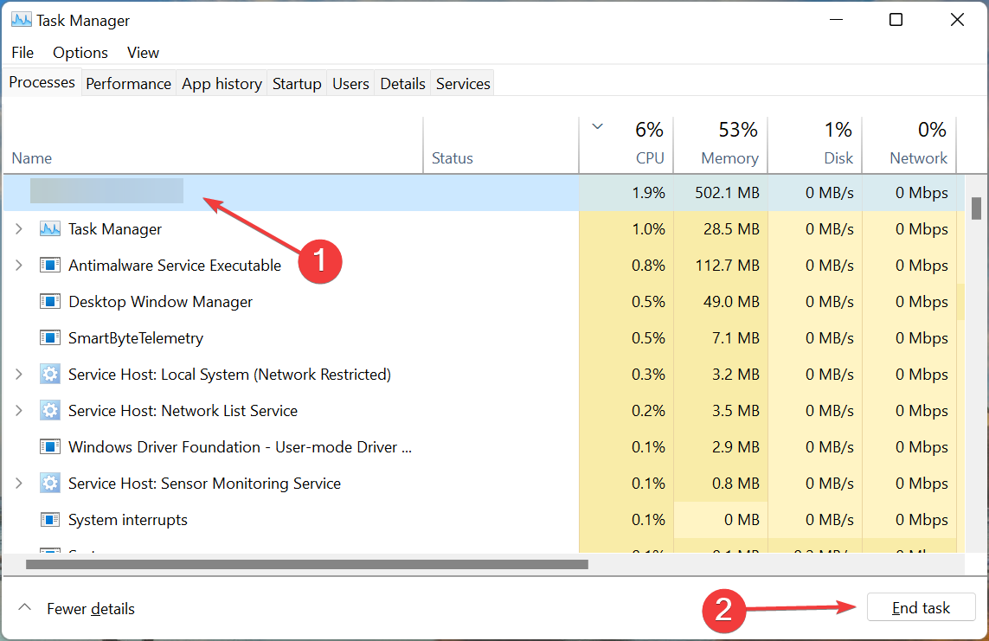Open the File menu
The height and width of the screenshot is (641, 989).
(x=22, y=52)
